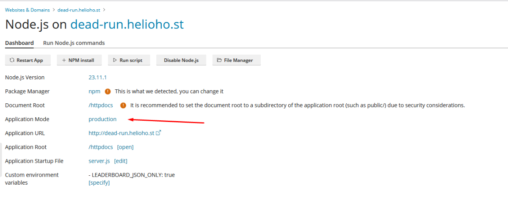Click the circular arrow icon on Restart App
The width and height of the screenshot is (508, 202).
(12, 60)
